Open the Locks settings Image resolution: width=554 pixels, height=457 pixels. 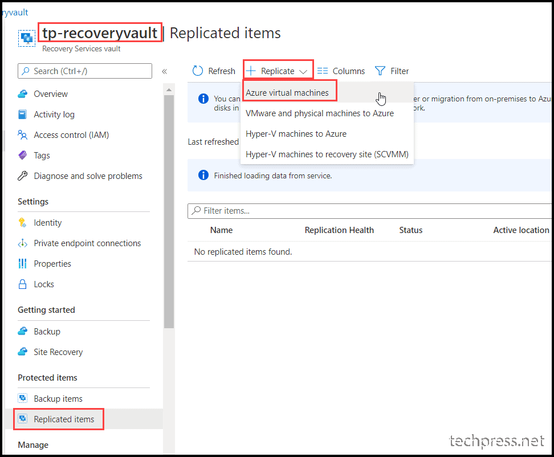(44, 284)
